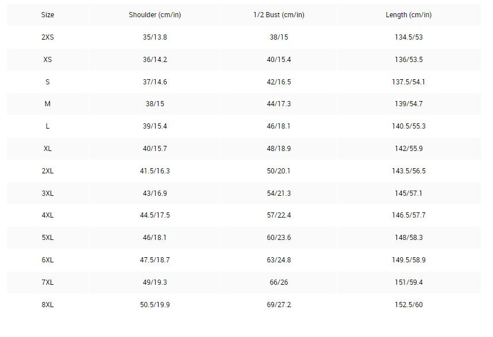Click the 1/2 Bust (cm/in) header
The width and height of the screenshot is (493, 337).
pos(279,15)
